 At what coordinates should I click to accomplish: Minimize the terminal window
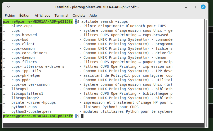186,7
